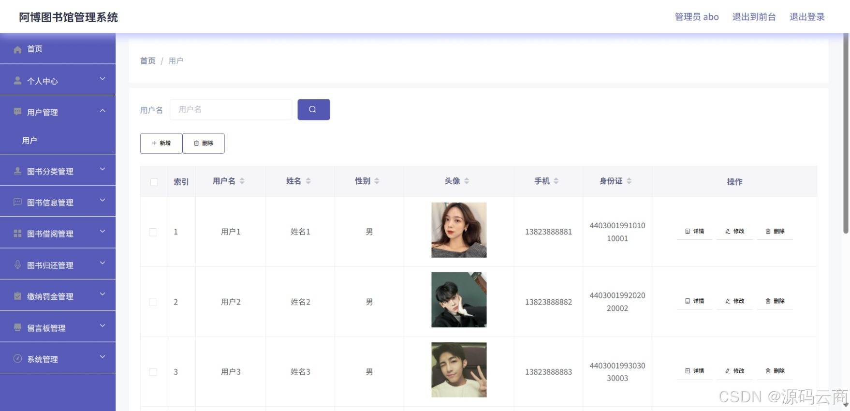Image resolution: width=850 pixels, height=411 pixels.
Task: Click the compass icon beside 系统管理
Action: pos(17,359)
